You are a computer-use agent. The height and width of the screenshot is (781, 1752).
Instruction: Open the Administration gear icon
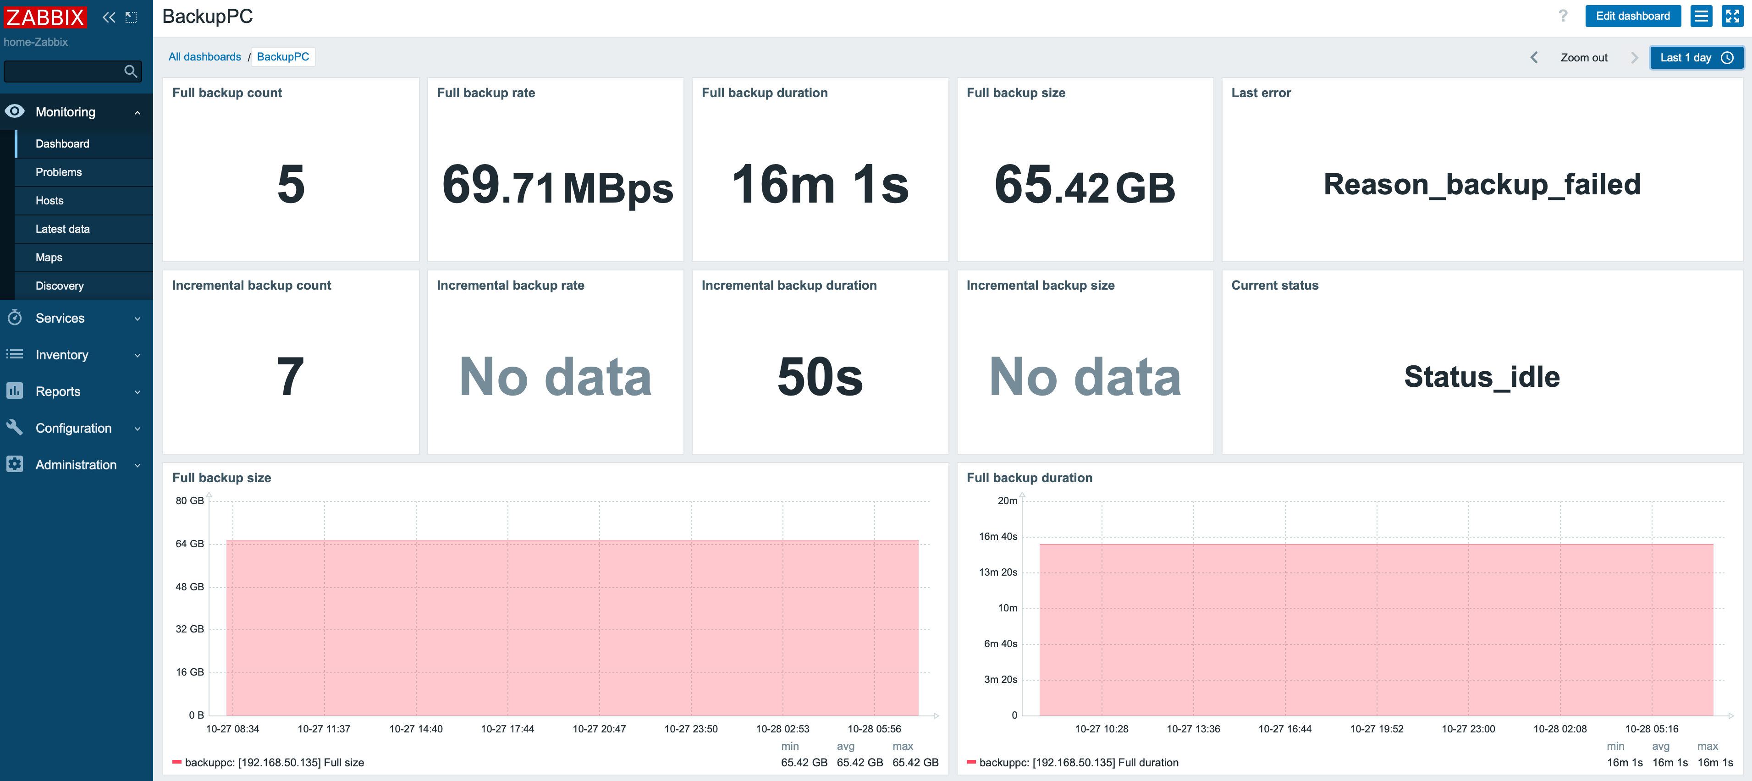point(14,464)
